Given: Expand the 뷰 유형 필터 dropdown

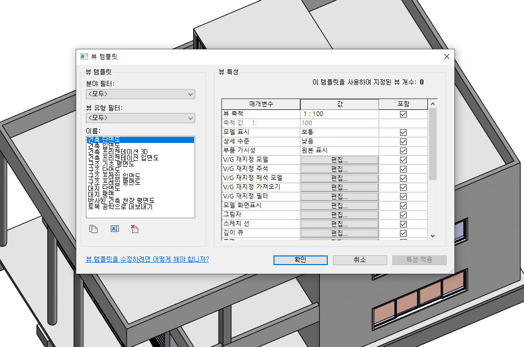Looking at the screenshot, I should click(x=140, y=118).
